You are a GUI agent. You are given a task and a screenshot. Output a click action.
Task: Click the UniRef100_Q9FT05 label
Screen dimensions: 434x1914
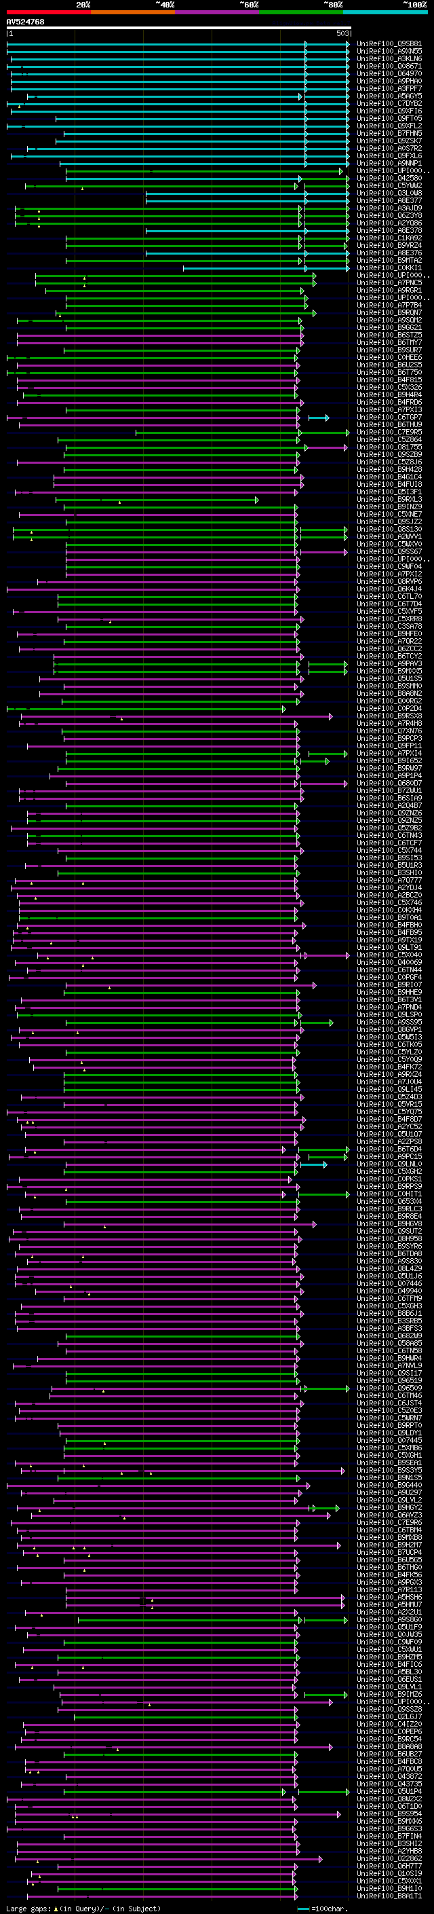coord(389,118)
